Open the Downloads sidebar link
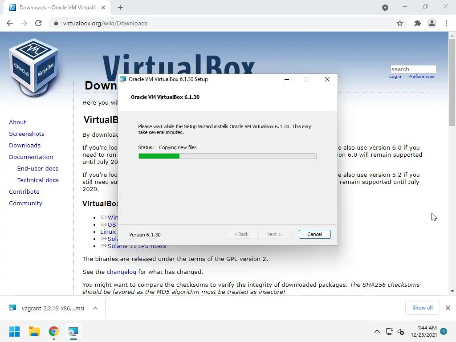Image resolution: width=456 pixels, height=342 pixels. pyautogui.click(x=25, y=146)
